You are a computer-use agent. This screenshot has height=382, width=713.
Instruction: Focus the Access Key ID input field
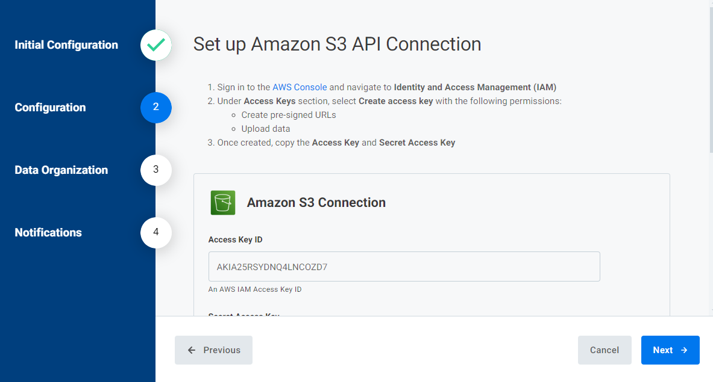pos(404,266)
